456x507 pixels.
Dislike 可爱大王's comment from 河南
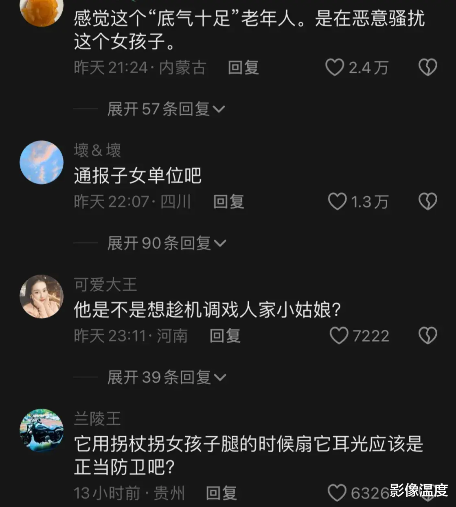tap(428, 336)
